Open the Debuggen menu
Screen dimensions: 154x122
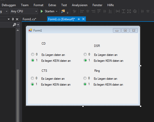tap(9, 5)
